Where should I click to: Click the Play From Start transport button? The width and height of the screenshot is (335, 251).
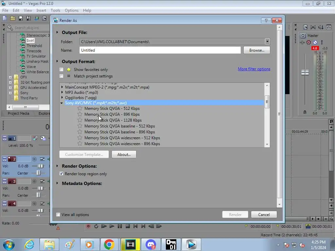tap(104, 226)
